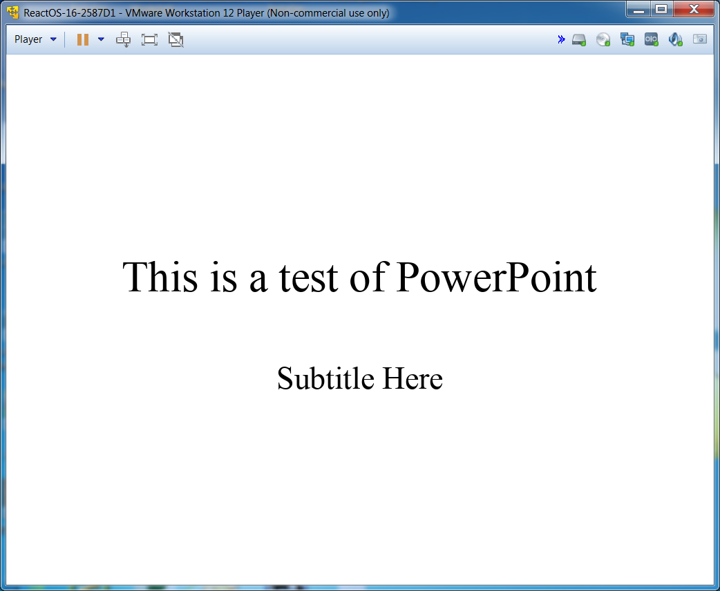
Task: Switch to Unity mode
Action: [176, 39]
